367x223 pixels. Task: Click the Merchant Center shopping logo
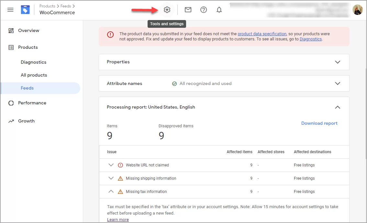point(25,9)
